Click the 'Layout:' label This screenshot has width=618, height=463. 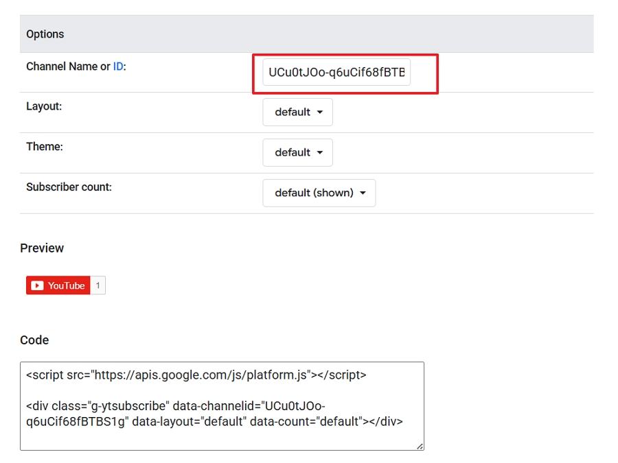click(x=44, y=106)
